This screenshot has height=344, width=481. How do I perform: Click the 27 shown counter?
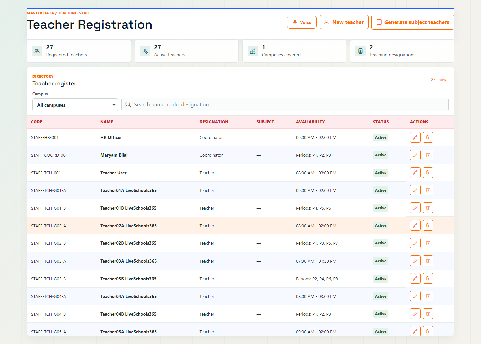click(x=440, y=80)
